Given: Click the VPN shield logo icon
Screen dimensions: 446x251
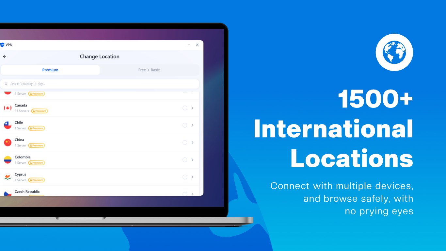Looking at the screenshot, I should [x=2, y=45].
